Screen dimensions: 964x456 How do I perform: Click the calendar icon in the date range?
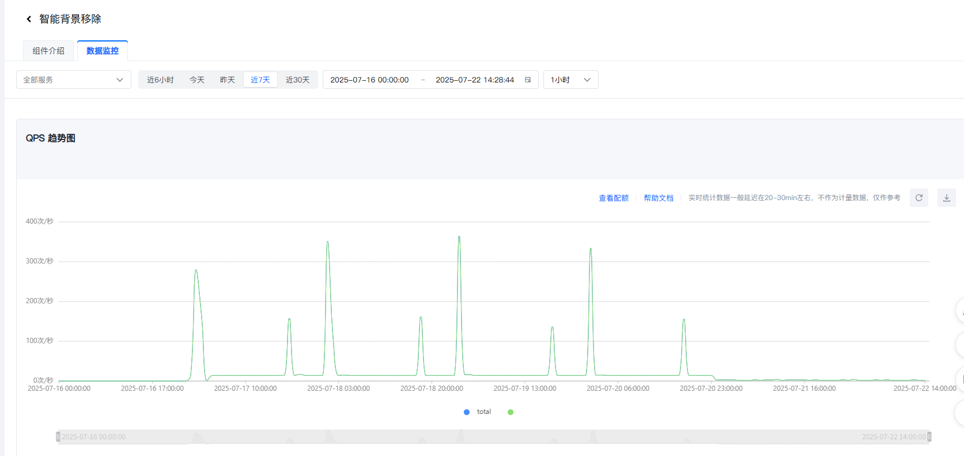[x=527, y=80]
